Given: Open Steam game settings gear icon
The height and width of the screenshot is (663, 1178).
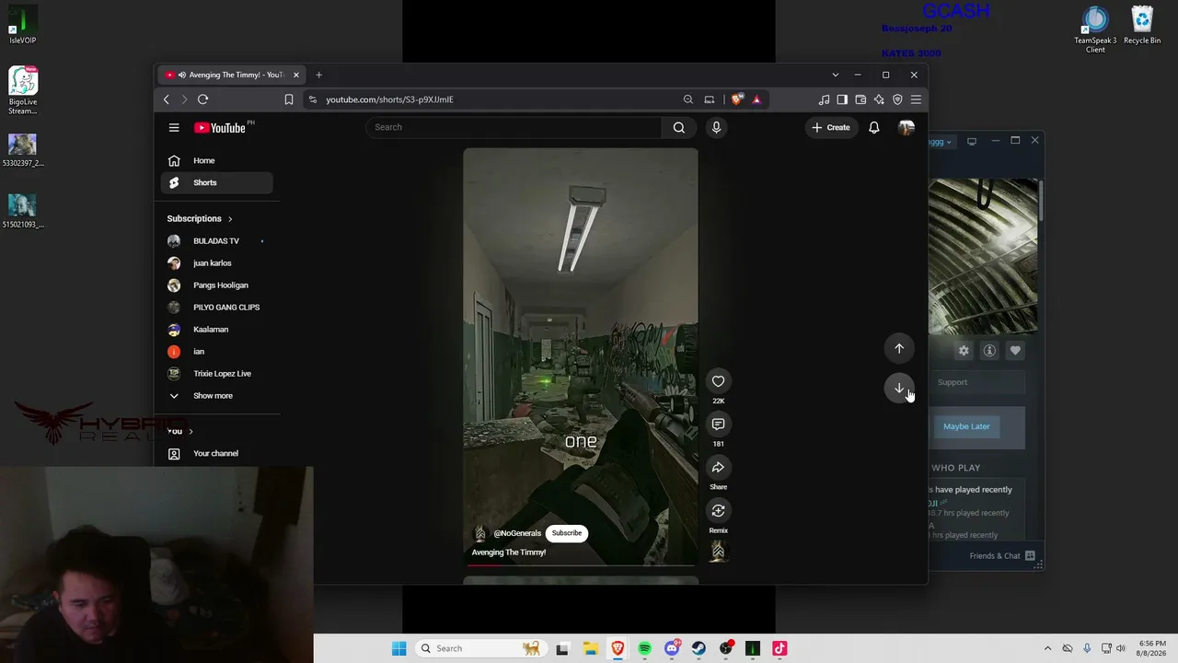Looking at the screenshot, I should click(964, 350).
